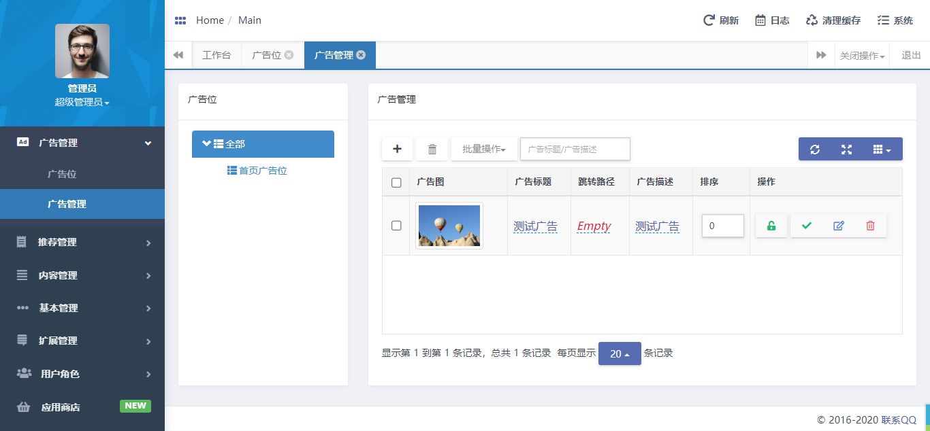This screenshot has height=431, width=930.
Task: Open the 批量操作 dropdown
Action: tap(484, 149)
